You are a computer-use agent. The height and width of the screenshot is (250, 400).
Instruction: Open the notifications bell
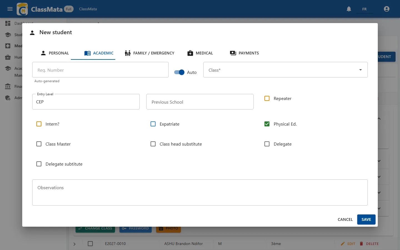point(349,9)
